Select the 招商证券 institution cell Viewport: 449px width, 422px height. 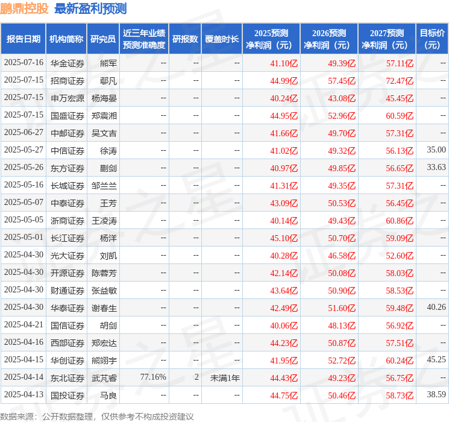pos(68,81)
